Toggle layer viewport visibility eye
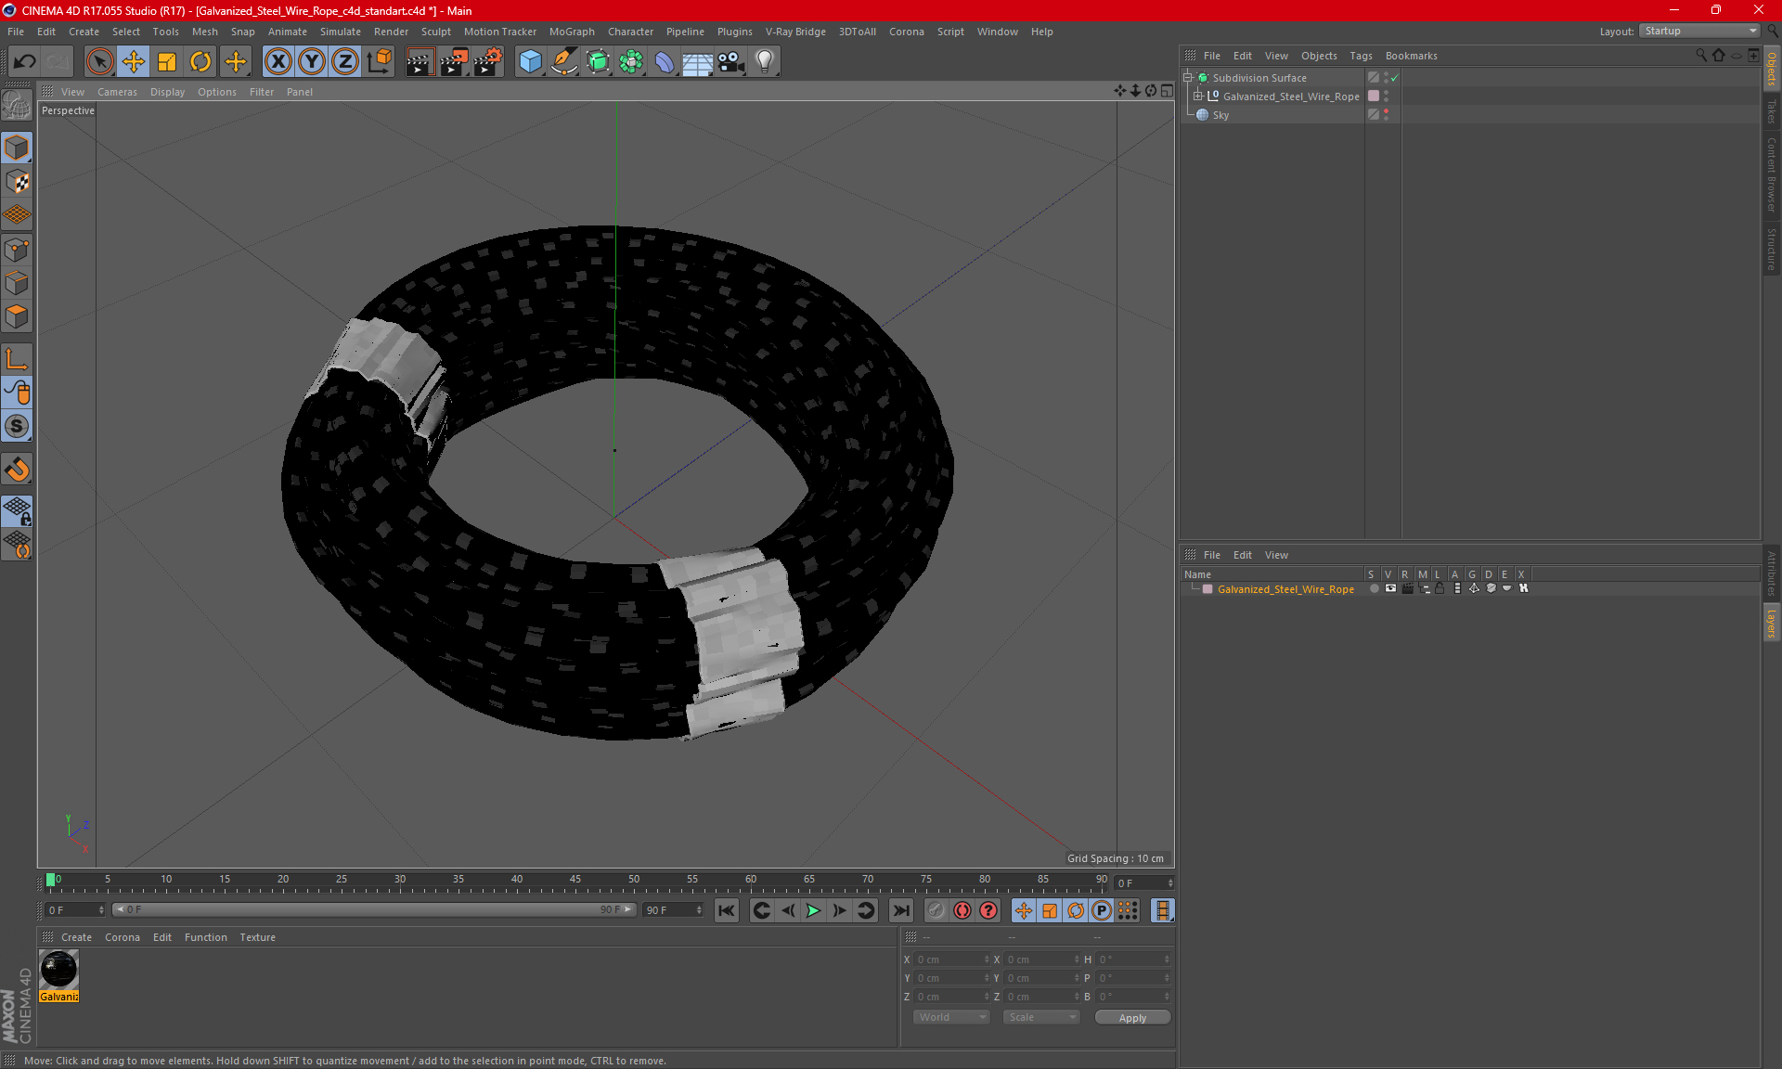This screenshot has height=1069, width=1782. coord(1390,588)
